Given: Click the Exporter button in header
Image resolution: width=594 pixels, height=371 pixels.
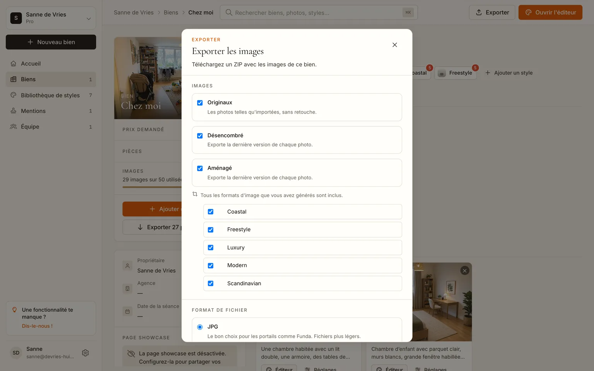Looking at the screenshot, I should tap(492, 12).
